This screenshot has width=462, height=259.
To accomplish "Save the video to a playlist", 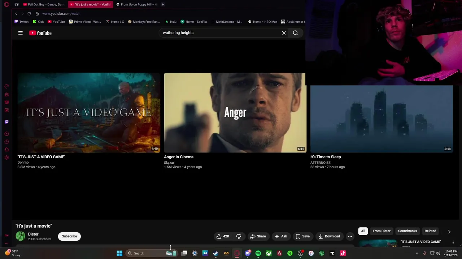I will [302, 236].
